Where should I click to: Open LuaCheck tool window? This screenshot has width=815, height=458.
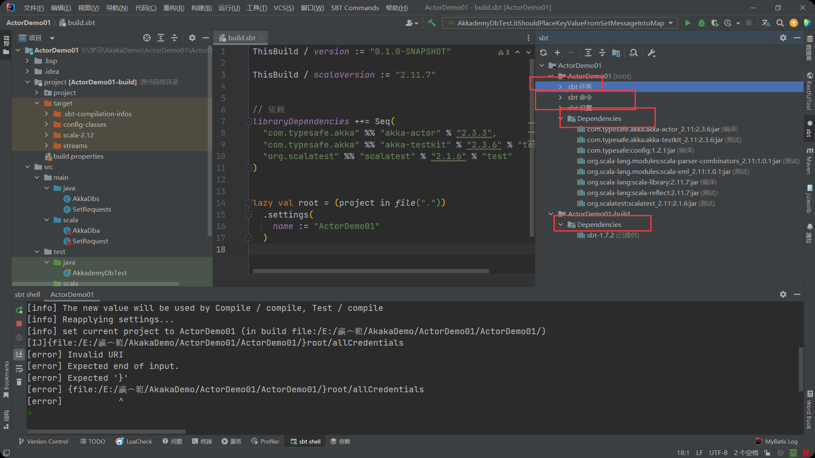[134, 441]
